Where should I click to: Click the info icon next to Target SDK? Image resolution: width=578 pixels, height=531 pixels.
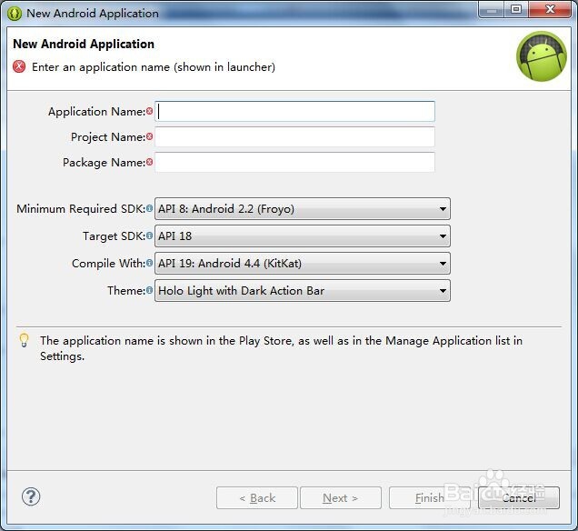149,235
